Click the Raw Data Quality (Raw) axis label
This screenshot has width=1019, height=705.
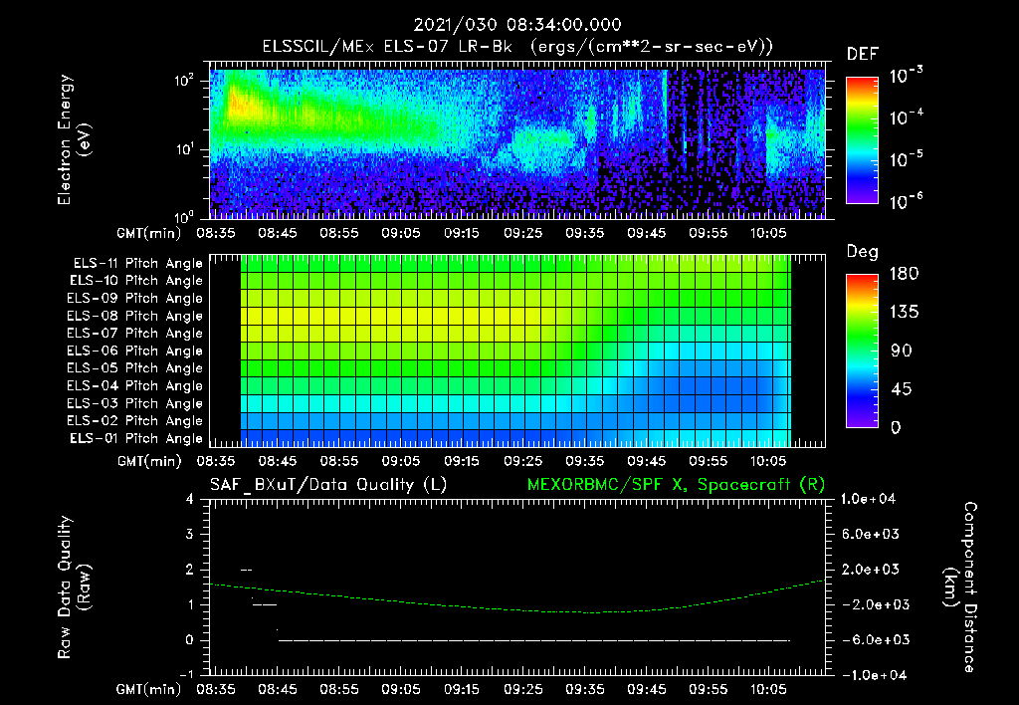click(x=74, y=587)
